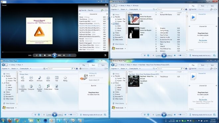The height and width of the screenshot is (123, 219).
Task: Open Album view icon in Primary Views
Action: pos(31,79)
